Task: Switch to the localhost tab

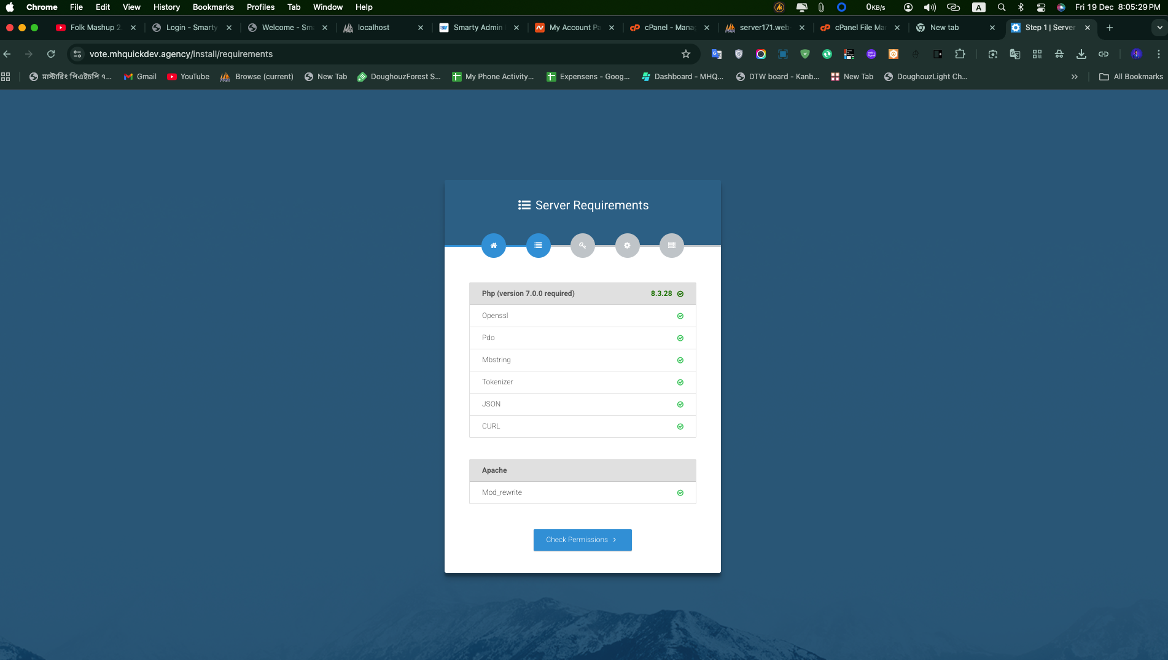Action: pos(373,28)
